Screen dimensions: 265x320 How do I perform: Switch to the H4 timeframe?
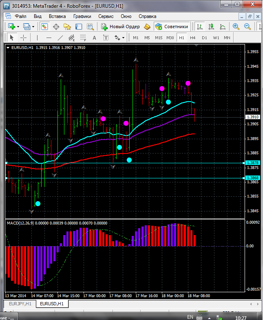pos(192,38)
